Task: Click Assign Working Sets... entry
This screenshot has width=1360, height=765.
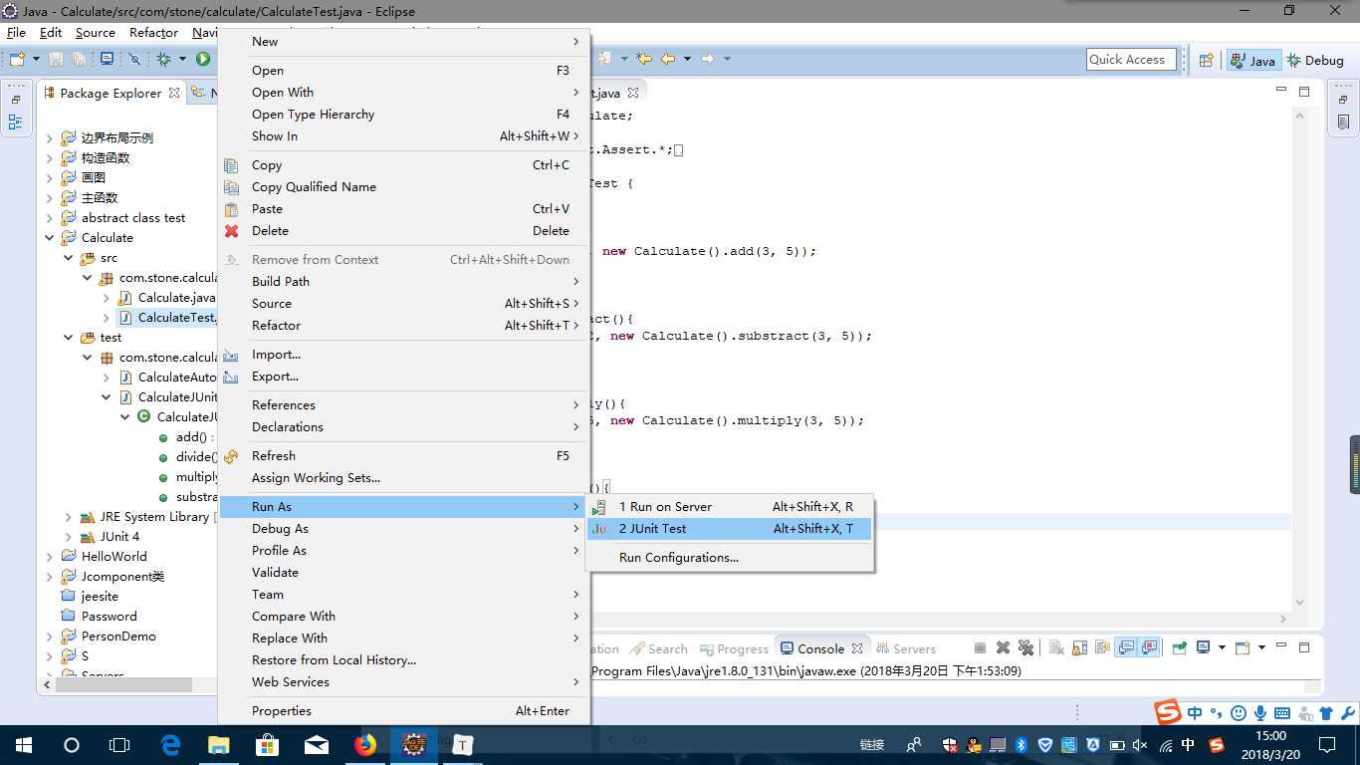Action: (x=404, y=478)
